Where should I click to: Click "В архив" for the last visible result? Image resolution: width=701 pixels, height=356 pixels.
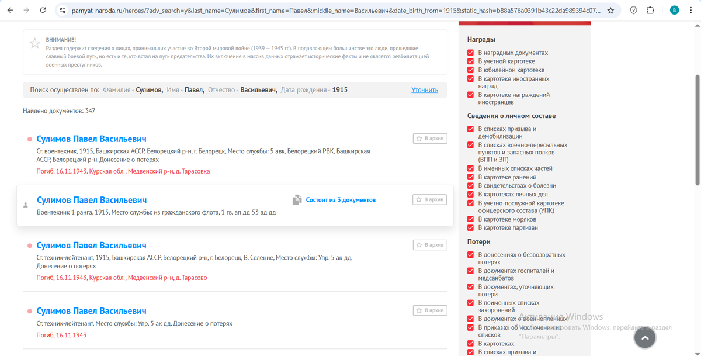(x=430, y=310)
